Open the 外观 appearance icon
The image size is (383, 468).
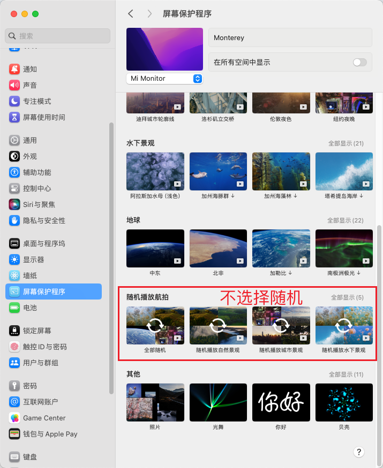point(14,156)
